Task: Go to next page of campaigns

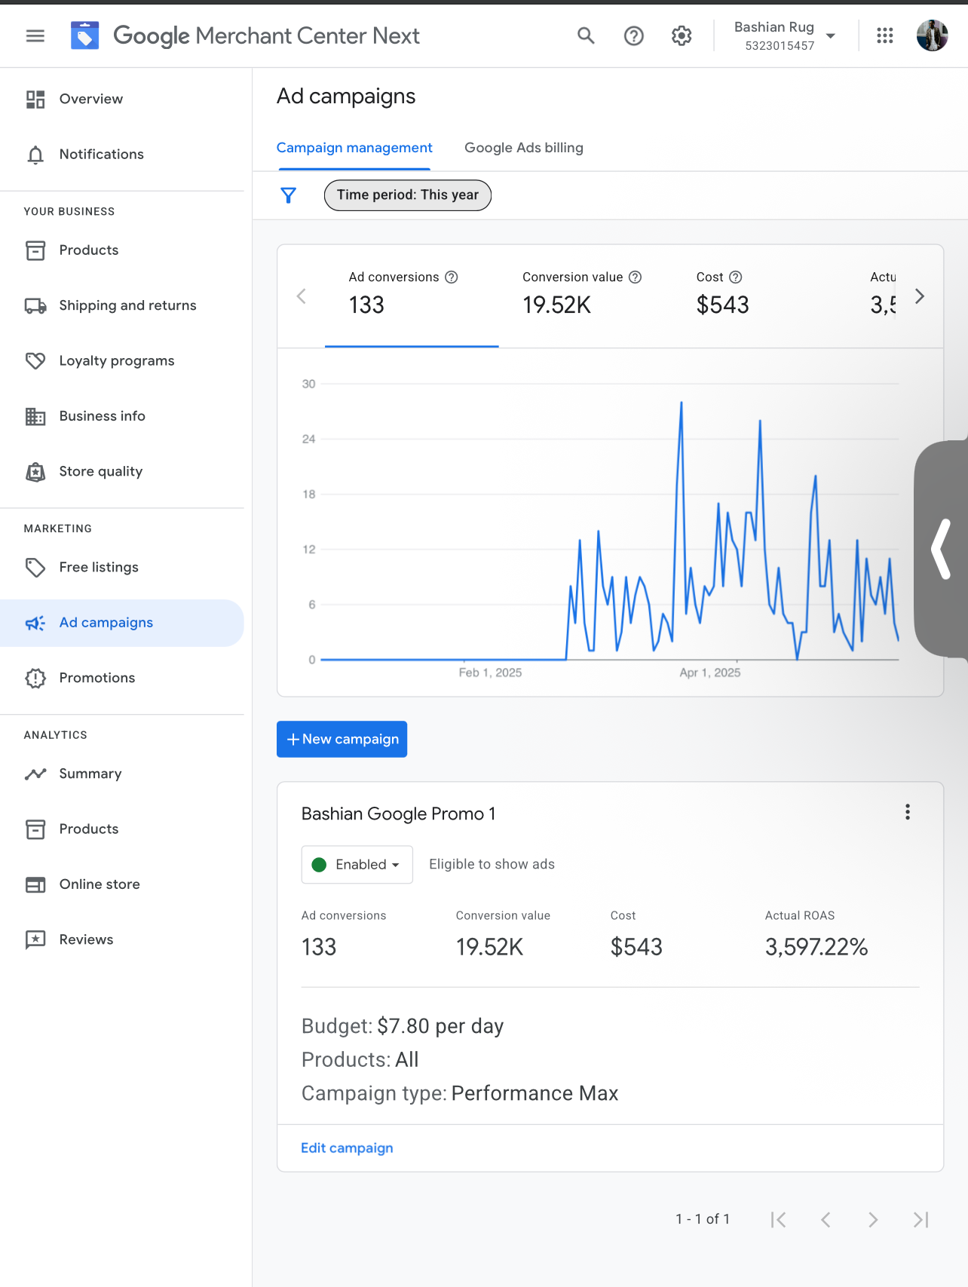Action: 873,1220
